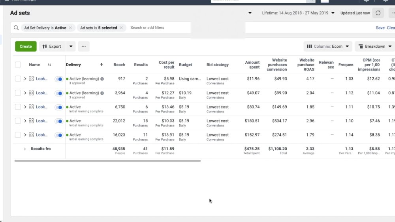Check the box for the 917 reach row

point(18,79)
